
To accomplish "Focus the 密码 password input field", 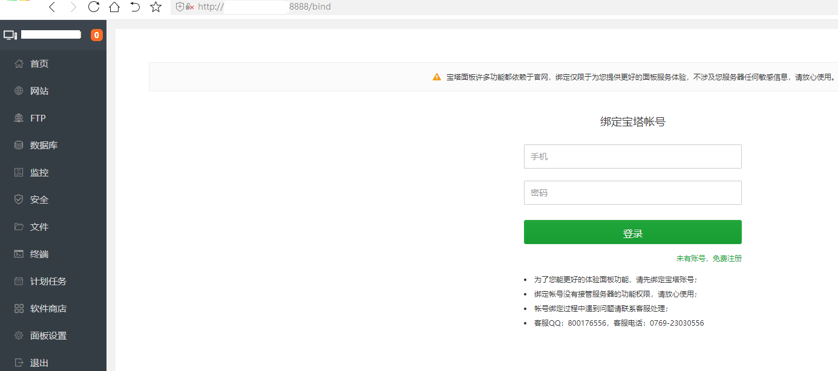I will pyautogui.click(x=633, y=193).
